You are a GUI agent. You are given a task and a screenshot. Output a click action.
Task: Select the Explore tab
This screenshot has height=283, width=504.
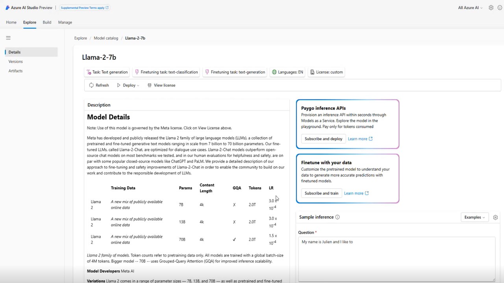30,22
